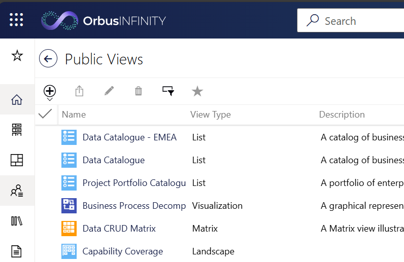The width and height of the screenshot is (404, 262).
Task: Click the pencil edit toolbar icon
Action: click(109, 91)
